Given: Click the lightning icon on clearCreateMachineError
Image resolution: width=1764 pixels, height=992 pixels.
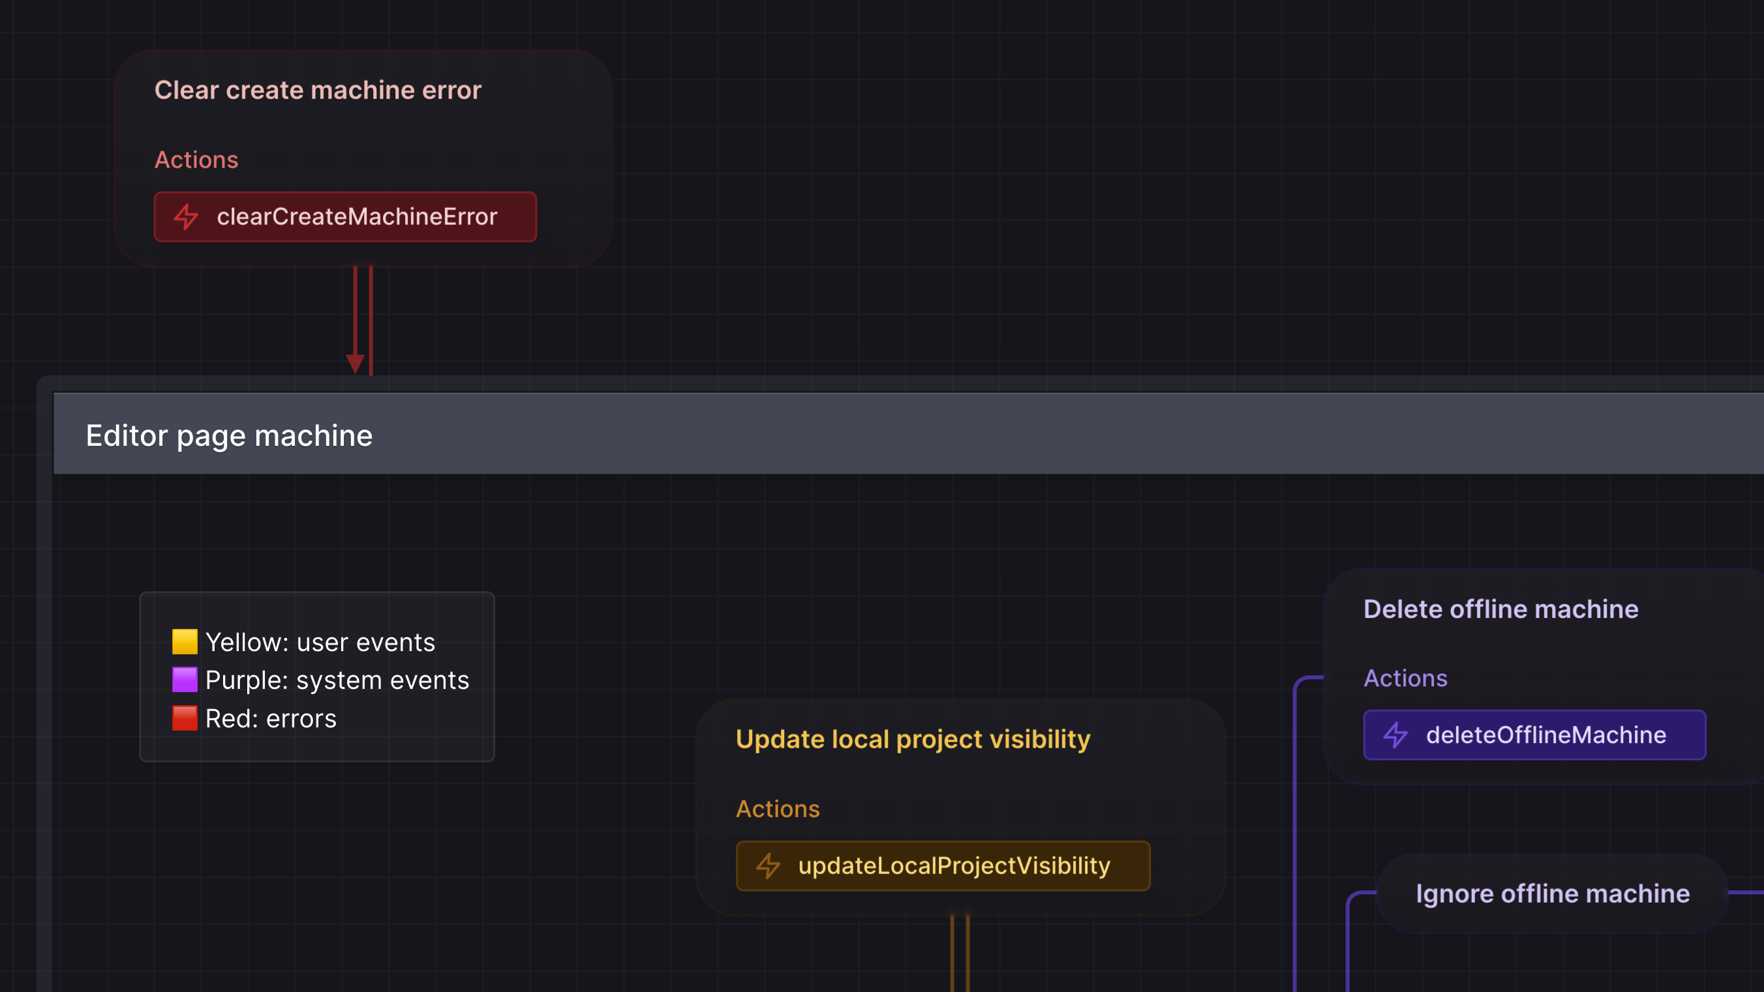Looking at the screenshot, I should click(185, 217).
